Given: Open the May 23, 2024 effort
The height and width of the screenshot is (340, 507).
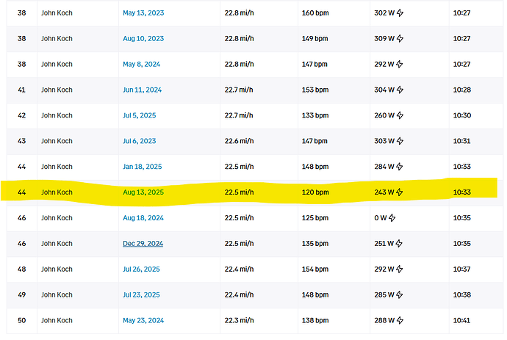Looking at the screenshot, I should tap(143, 321).
